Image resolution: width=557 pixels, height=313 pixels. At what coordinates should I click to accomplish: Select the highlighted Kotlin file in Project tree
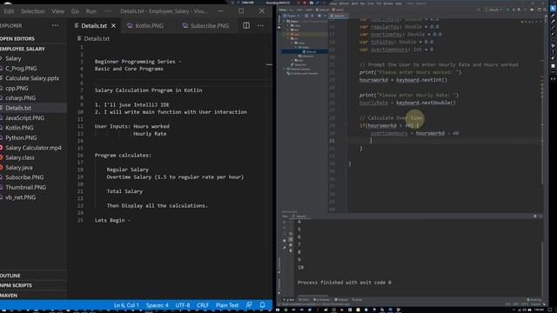tap(304, 51)
